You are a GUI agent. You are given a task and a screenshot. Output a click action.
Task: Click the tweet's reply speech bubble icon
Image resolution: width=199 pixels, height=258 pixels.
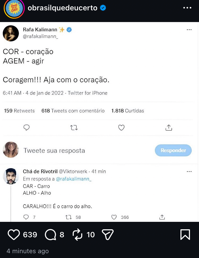[27, 128]
